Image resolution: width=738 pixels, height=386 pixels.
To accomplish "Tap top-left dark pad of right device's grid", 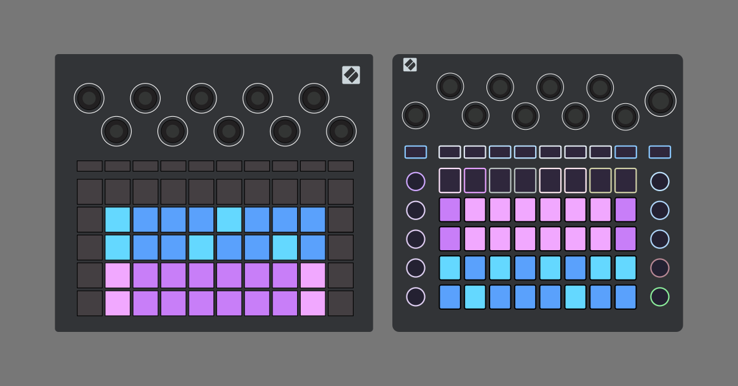I will coord(450,181).
